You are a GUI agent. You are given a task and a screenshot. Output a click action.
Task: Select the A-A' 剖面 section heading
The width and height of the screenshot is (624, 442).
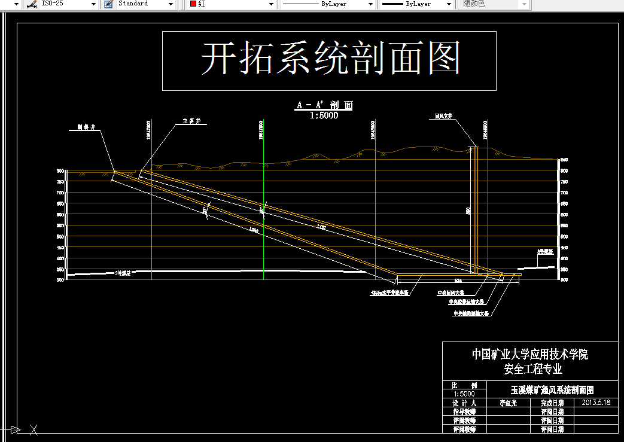324,105
